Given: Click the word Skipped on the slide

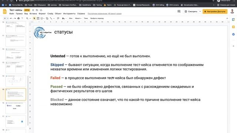Looking at the screenshot, I should 57,65.
